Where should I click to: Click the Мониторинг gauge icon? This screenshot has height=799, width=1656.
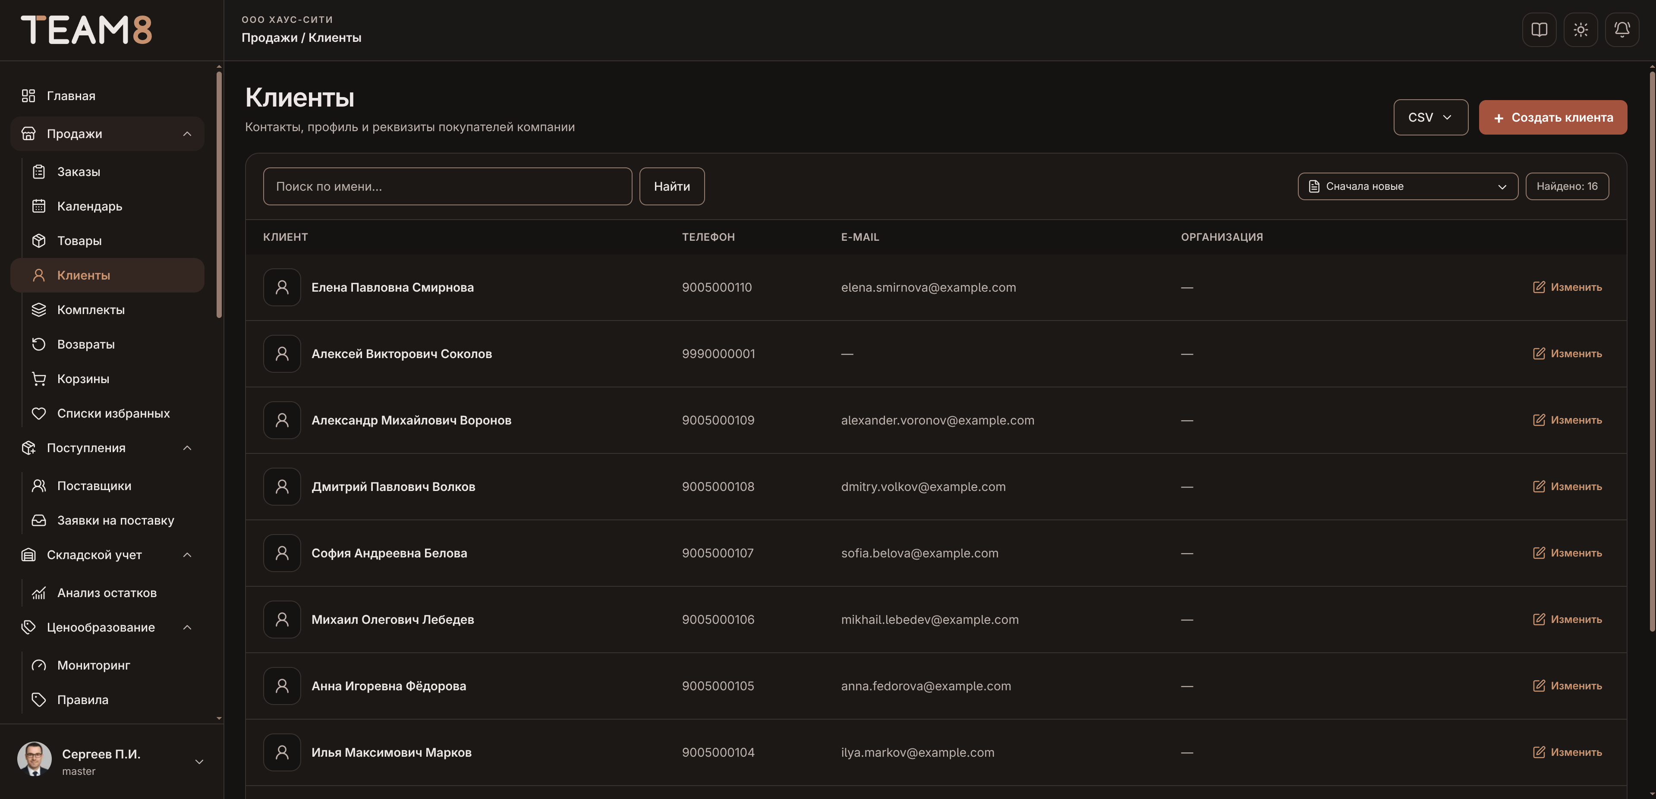(x=38, y=665)
